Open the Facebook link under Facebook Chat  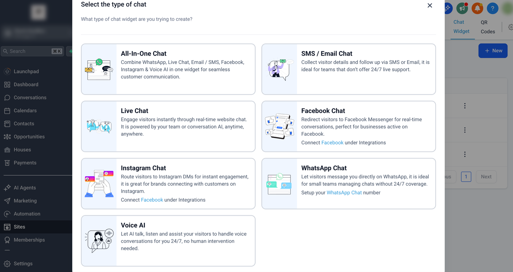coord(332,143)
